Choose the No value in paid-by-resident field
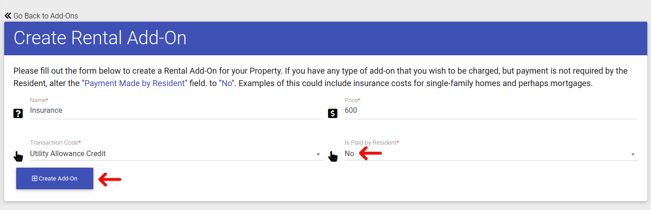Screen dimensions: 651x210 pyautogui.click(x=349, y=154)
